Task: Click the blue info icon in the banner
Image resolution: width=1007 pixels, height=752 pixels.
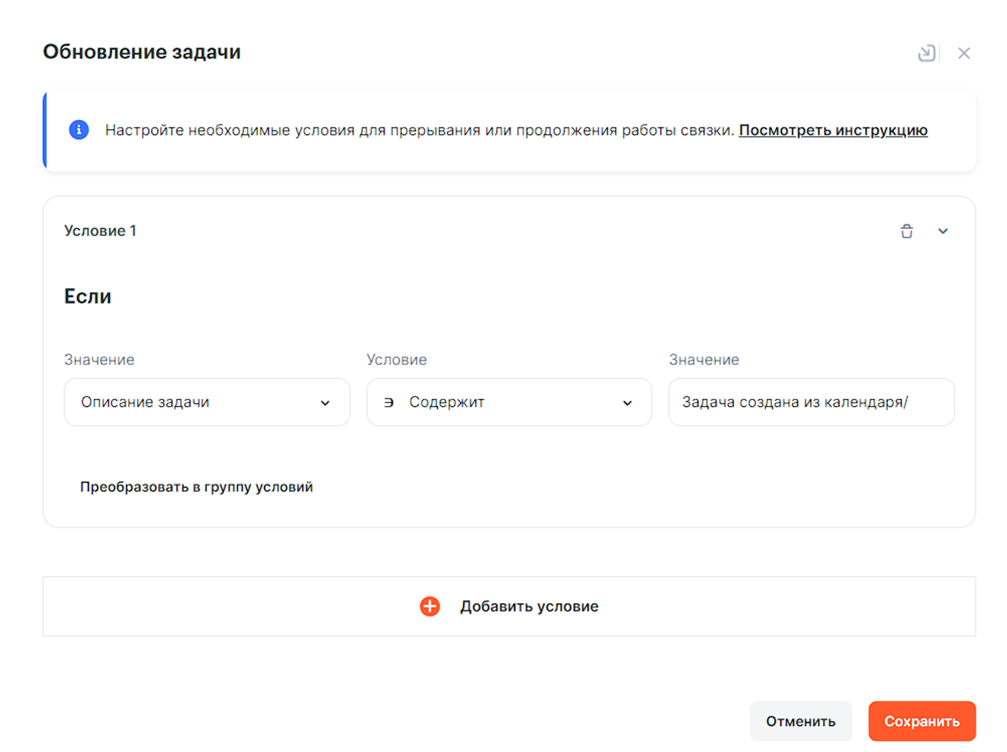Action: pos(79,130)
